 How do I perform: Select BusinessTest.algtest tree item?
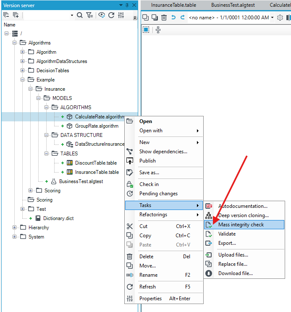pos(81,181)
